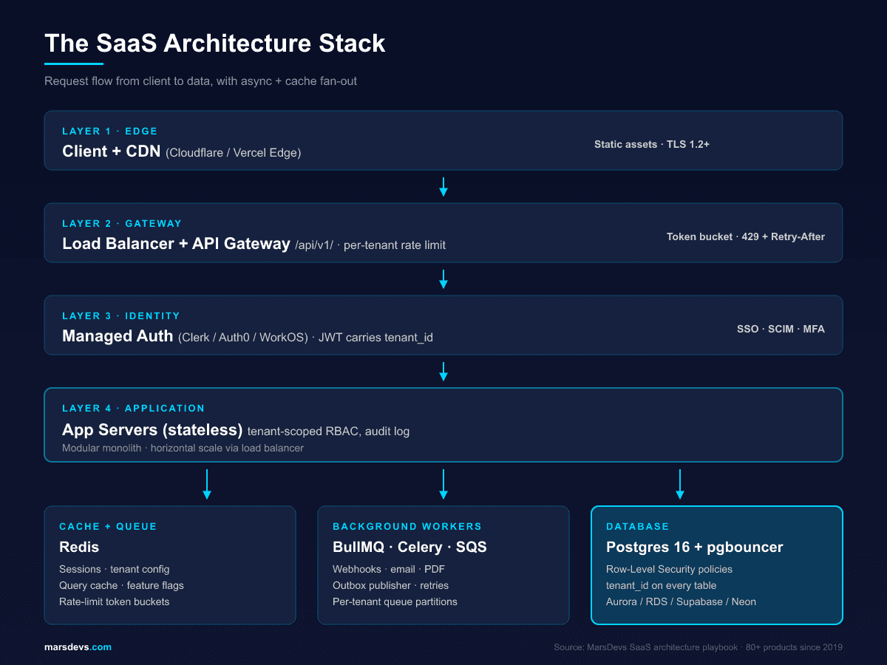Click 'tenant_id on every table' line
The image size is (887, 665).
pos(662,585)
